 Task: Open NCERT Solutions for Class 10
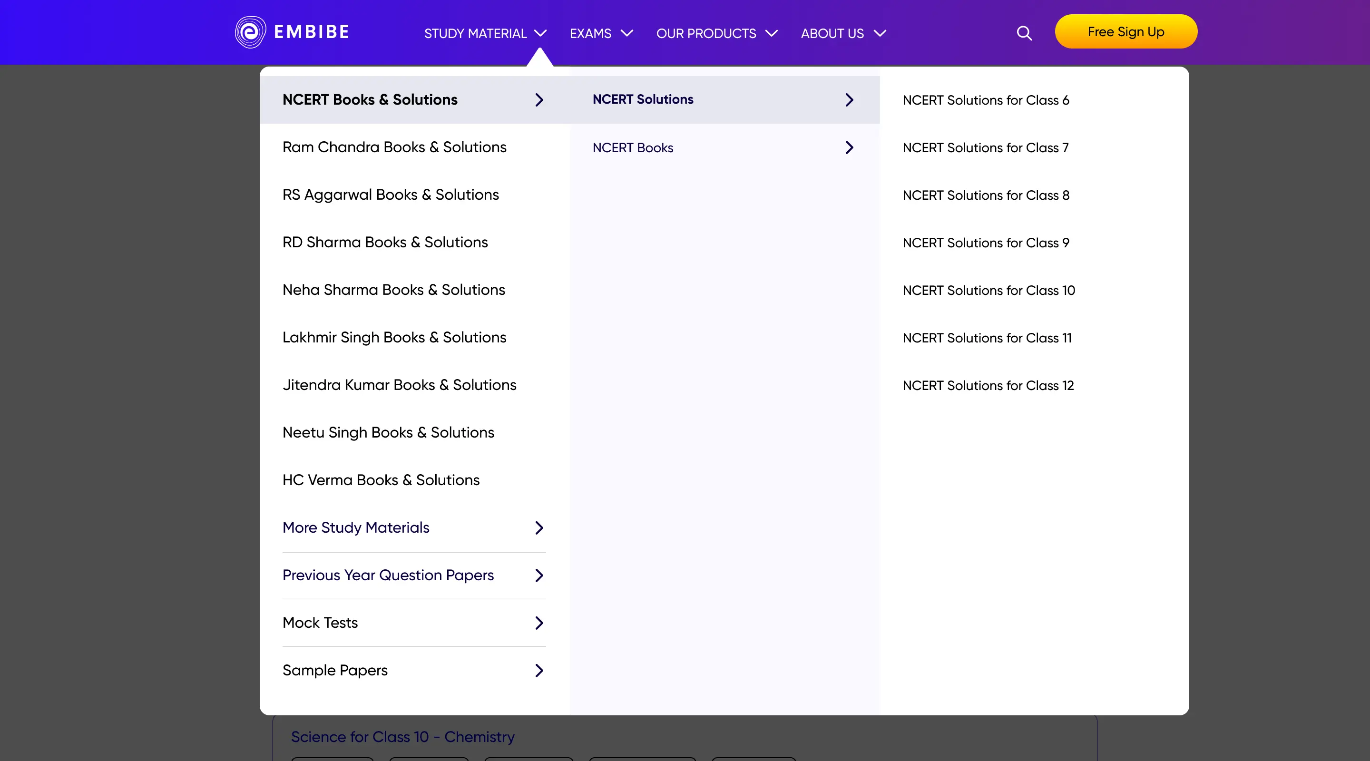pyautogui.click(x=988, y=291)
